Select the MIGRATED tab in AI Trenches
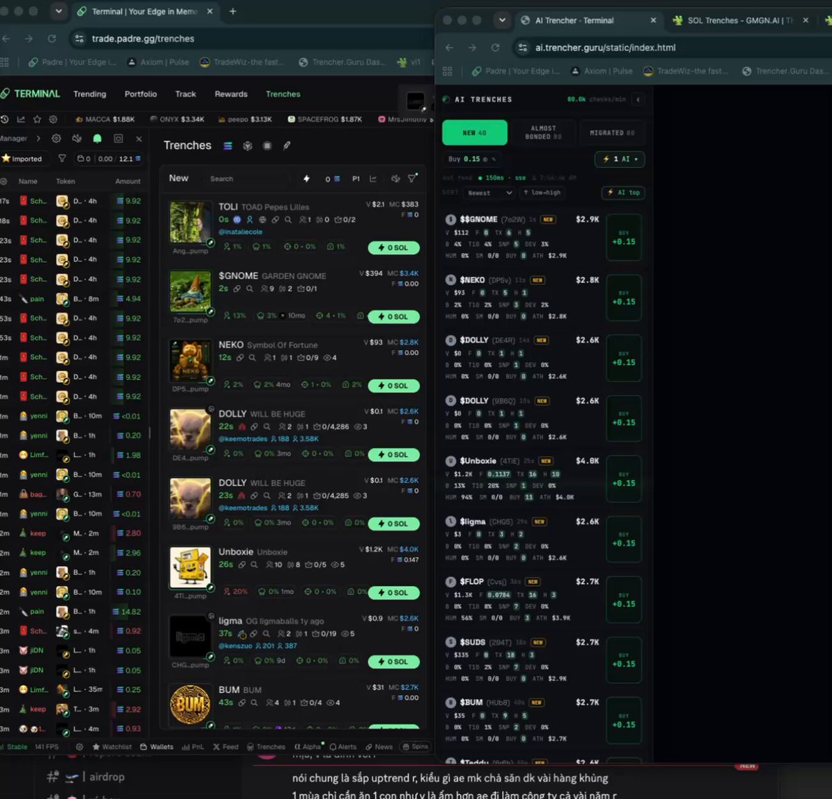The image size is (832, 799). 612,132
